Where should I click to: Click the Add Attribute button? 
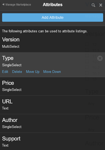point(53,17)
